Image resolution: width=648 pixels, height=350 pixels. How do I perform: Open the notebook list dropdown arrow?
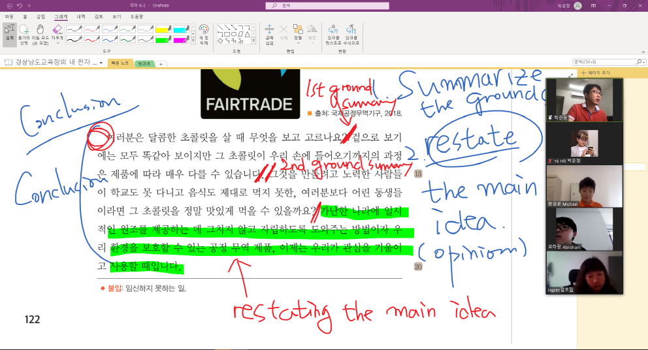point(101,63)
